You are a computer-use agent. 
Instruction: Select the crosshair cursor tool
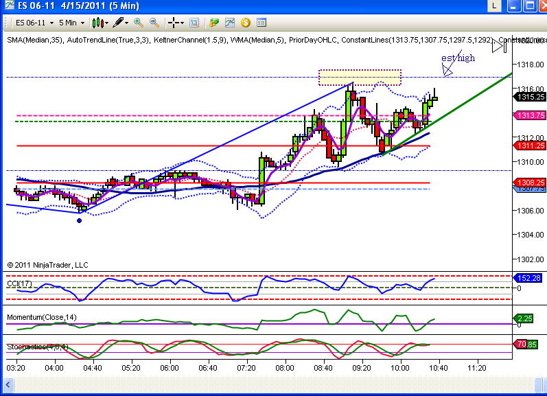174,23
